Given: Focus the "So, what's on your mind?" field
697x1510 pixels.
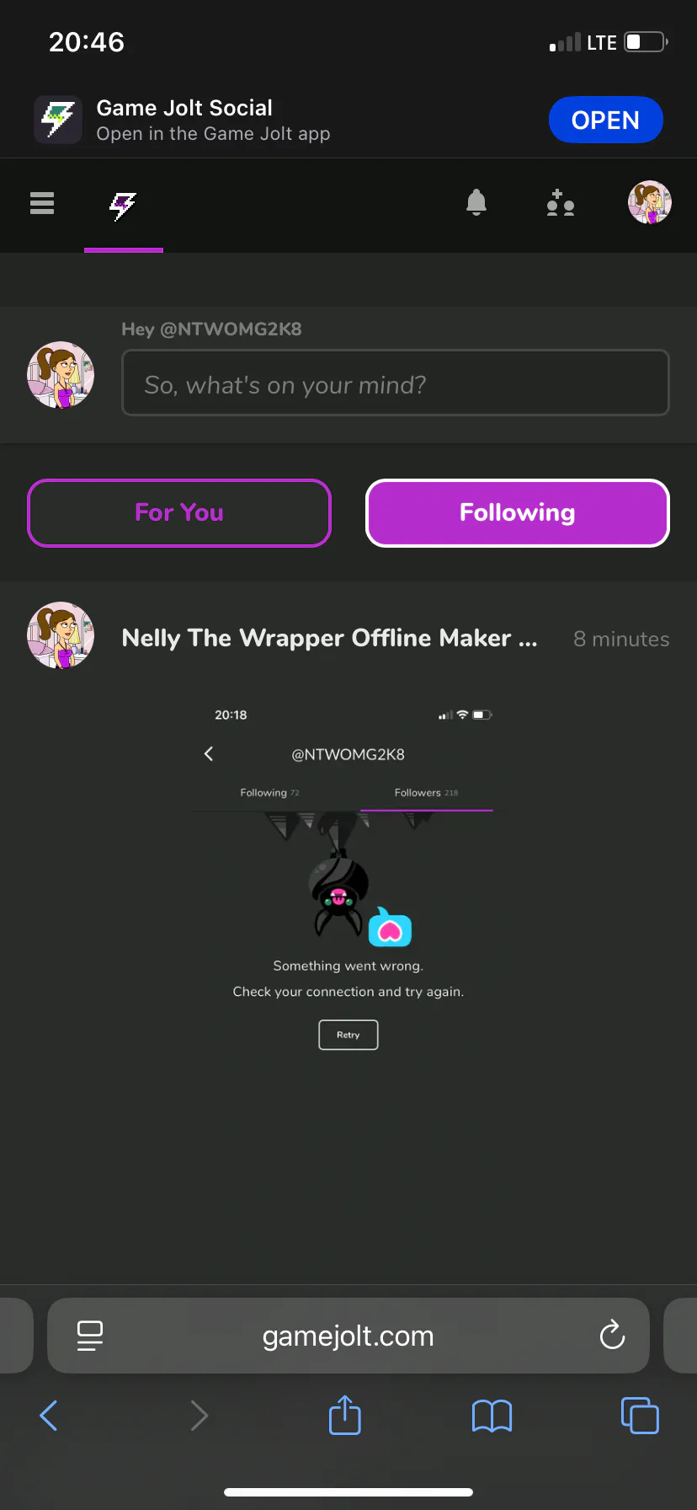Looking at the screenshot, I should 396,383.
